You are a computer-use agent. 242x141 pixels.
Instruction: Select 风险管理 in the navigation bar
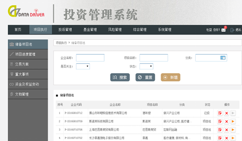[x=115, y=30]
